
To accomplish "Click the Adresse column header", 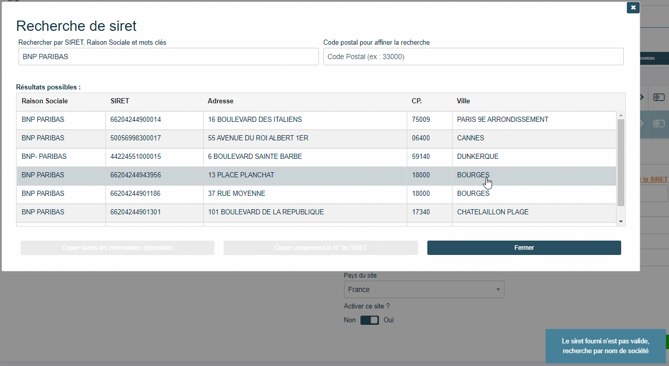I will pos(221,101).
